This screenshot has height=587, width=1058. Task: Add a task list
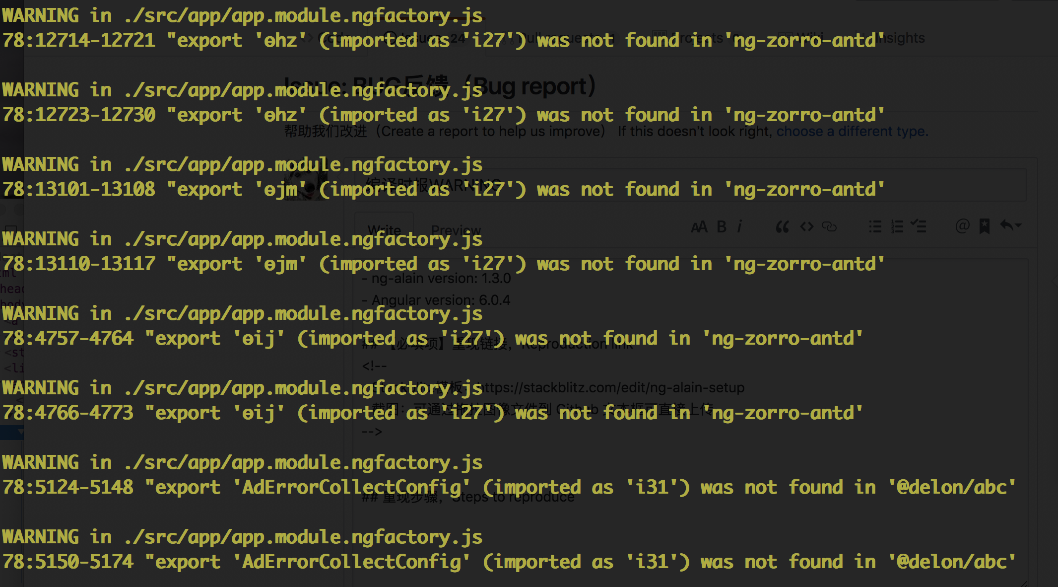click(920, 227)
